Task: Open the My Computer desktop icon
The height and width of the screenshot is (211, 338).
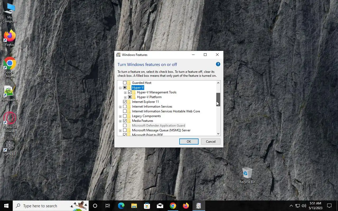Action: pos(10,13)
